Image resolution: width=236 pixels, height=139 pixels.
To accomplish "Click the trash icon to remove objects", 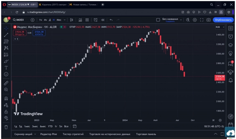I will tap(6, 127).
